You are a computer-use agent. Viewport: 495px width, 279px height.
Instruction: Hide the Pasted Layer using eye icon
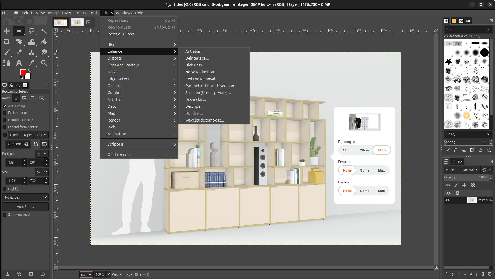click(447, 200)
